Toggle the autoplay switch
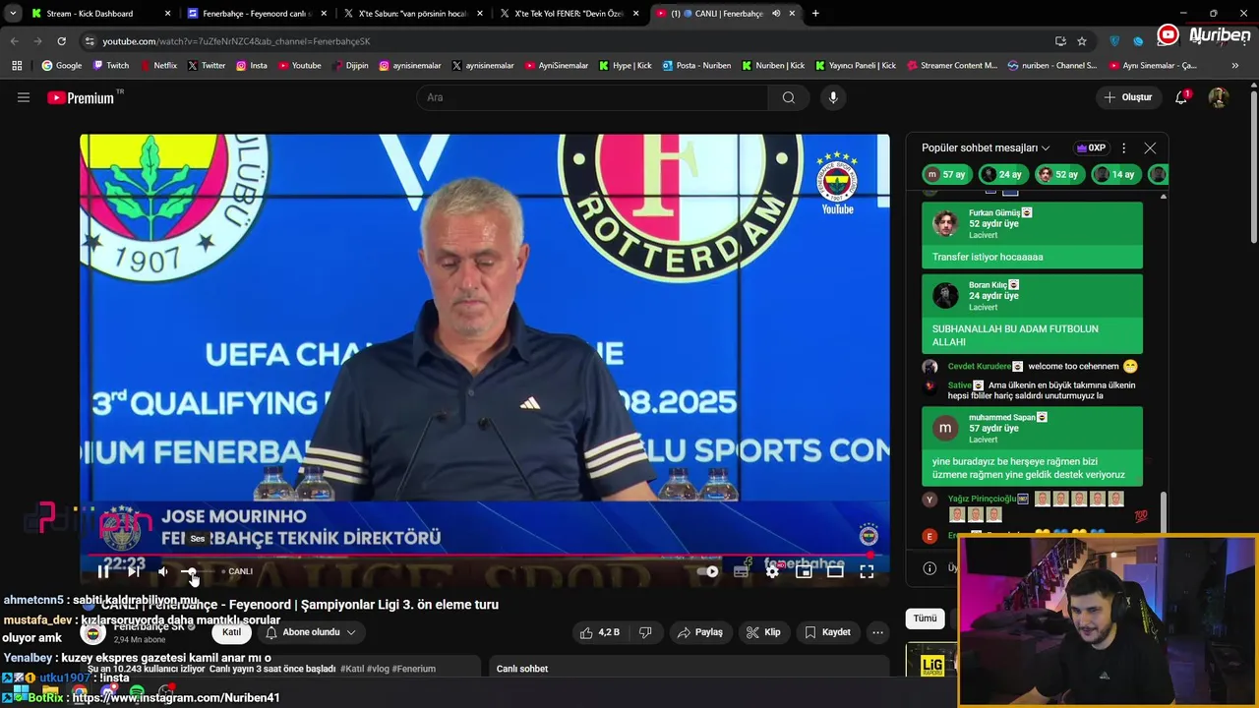 pos(707,571)
